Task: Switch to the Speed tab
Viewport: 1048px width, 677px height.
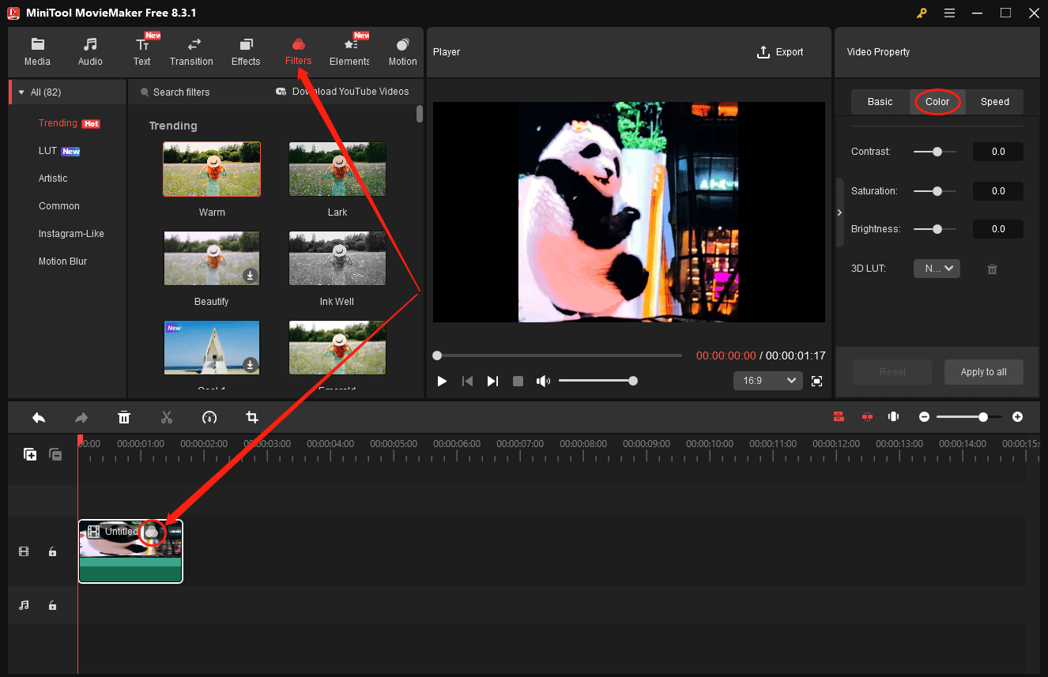Action: pos(994,101)
